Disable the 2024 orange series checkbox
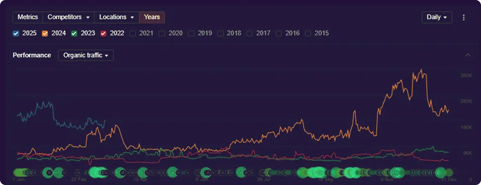This screenshot has width=481, height=185. point(45,33)
